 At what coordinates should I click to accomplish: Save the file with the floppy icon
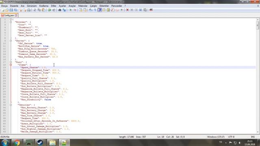tap(11, 10)
